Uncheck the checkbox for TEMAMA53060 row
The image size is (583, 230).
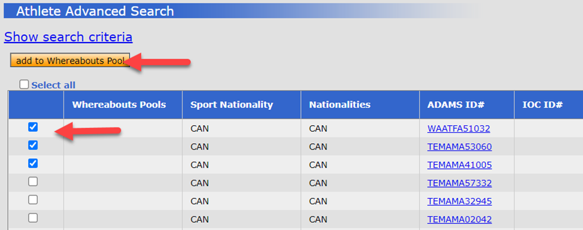pos(33,145)
